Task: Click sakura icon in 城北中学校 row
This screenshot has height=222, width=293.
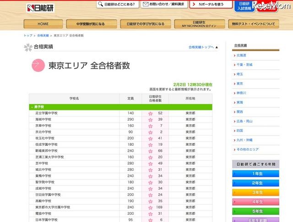Action: [151, 170]
